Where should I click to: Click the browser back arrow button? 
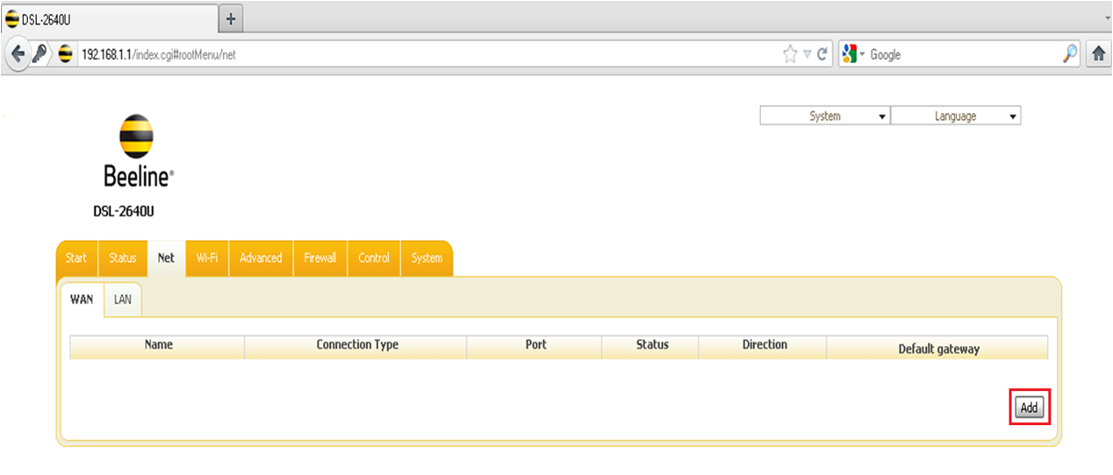click(18, 54)
